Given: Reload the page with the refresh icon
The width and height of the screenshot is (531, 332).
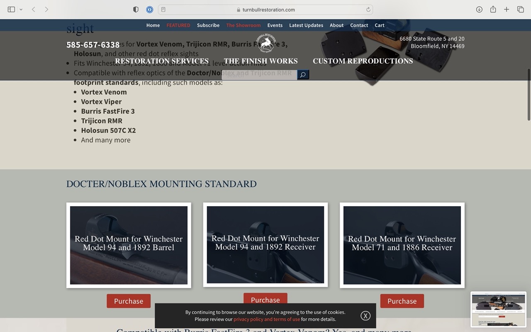Looking at the screenshot, I should [x=368, y=10].
